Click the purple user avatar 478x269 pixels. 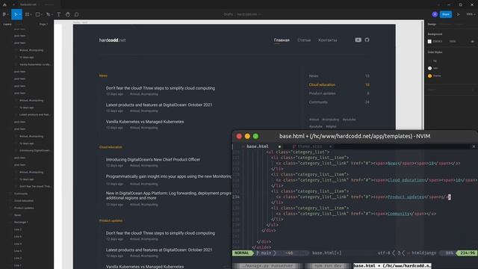[435, 14]
